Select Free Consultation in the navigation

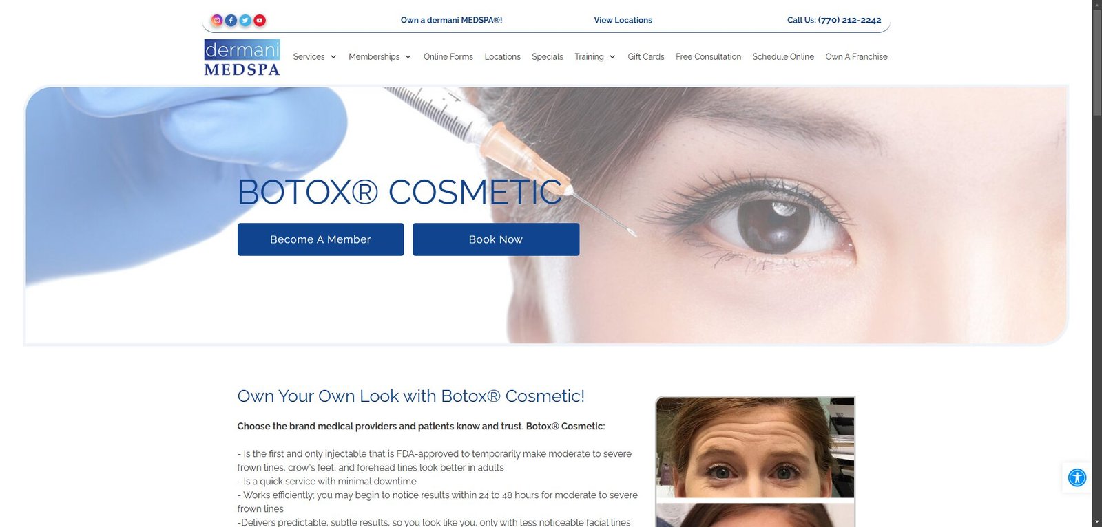pyautogui.click(x=709, y=56)
